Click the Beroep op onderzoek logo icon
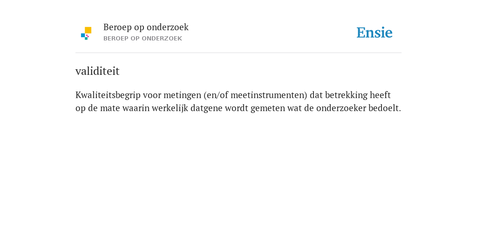The height and width of the screenshot is (238, 477). [x=86, y=33]
